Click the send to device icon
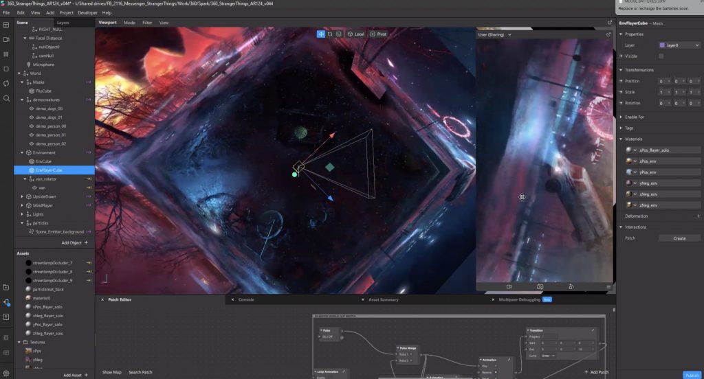Image resolution: width=704 pixels, height=379 pixels. [6, 302]
